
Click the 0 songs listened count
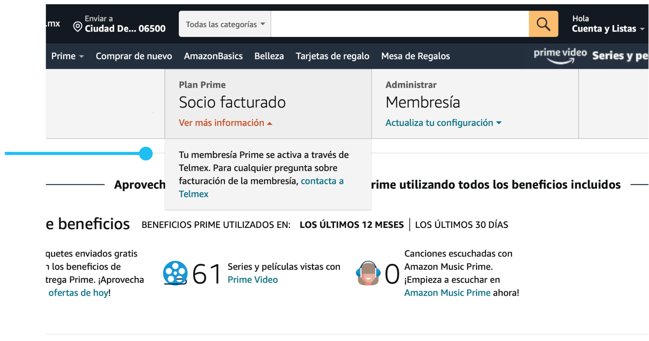click(x=392, y=274)
